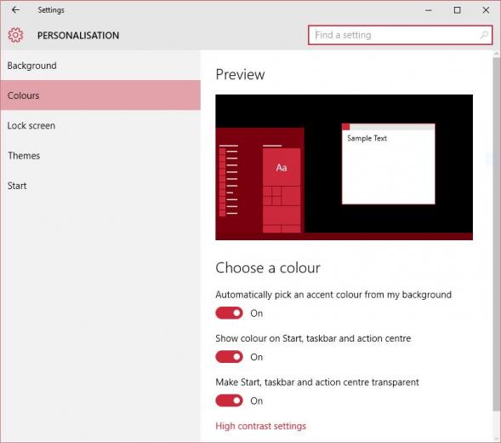Focus the Find a setting search box
Image resolution: width=501 pixels, height=443 pixels.
pos(400,35)
